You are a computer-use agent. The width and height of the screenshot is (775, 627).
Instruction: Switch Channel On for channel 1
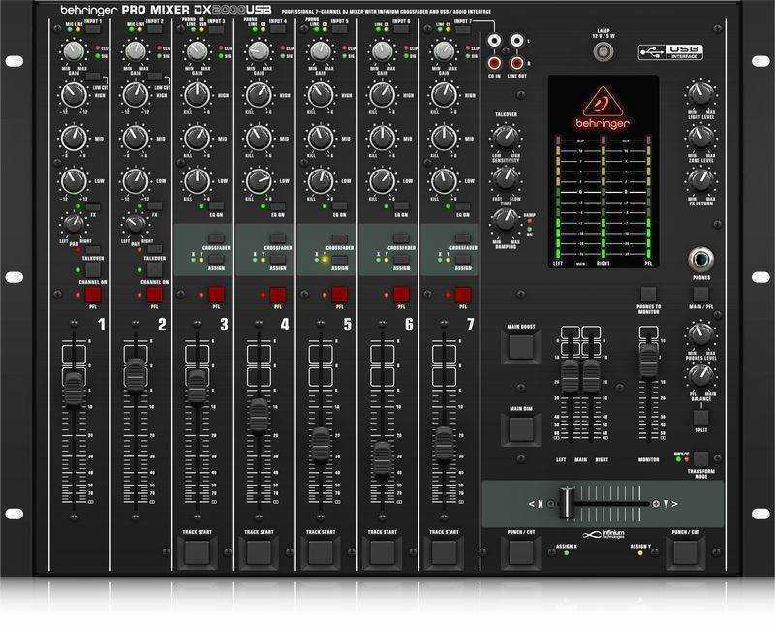(x=93, y=270)
